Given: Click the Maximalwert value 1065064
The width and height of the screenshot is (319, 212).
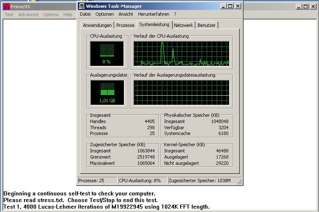Looking at the screenshot, I should [146, 163].
